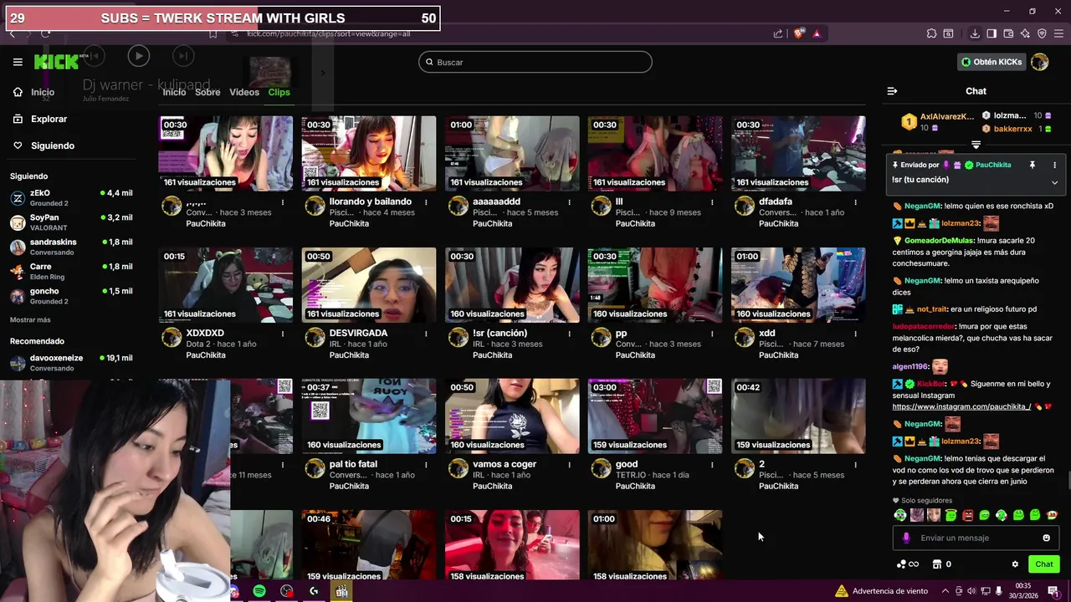The width and height of the screenshot is (1071, 602).
Task: Open options menu for 'dfadafa' clip
Action: [x=855, y=202]
